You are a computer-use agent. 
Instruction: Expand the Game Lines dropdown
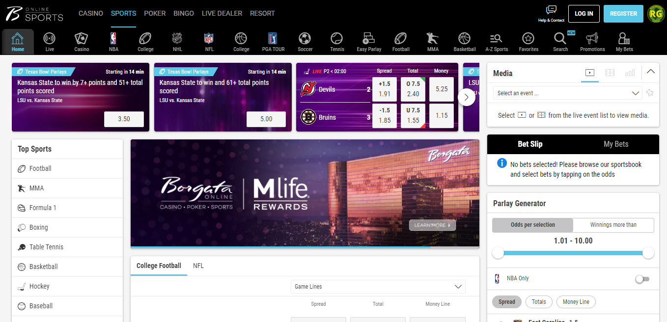point(378,286)
